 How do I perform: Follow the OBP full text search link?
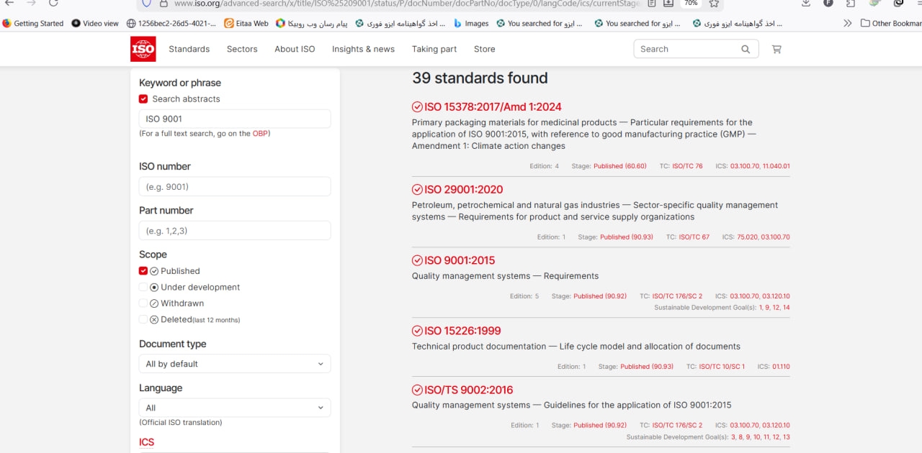259,134
